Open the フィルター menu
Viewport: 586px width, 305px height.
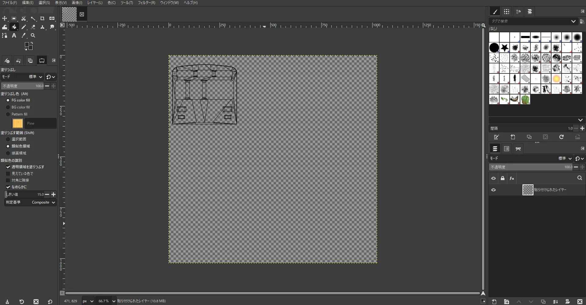(x=146, y=3)
